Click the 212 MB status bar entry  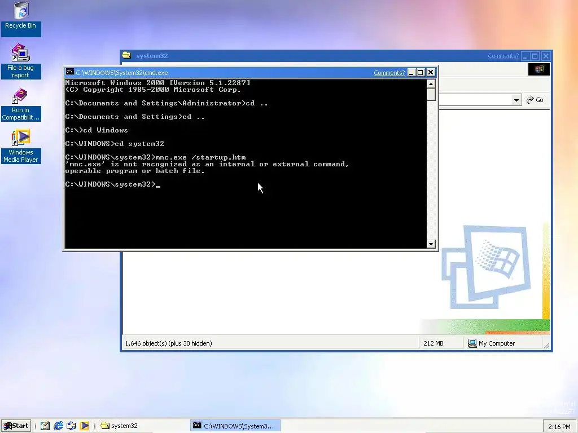(433, 343)
